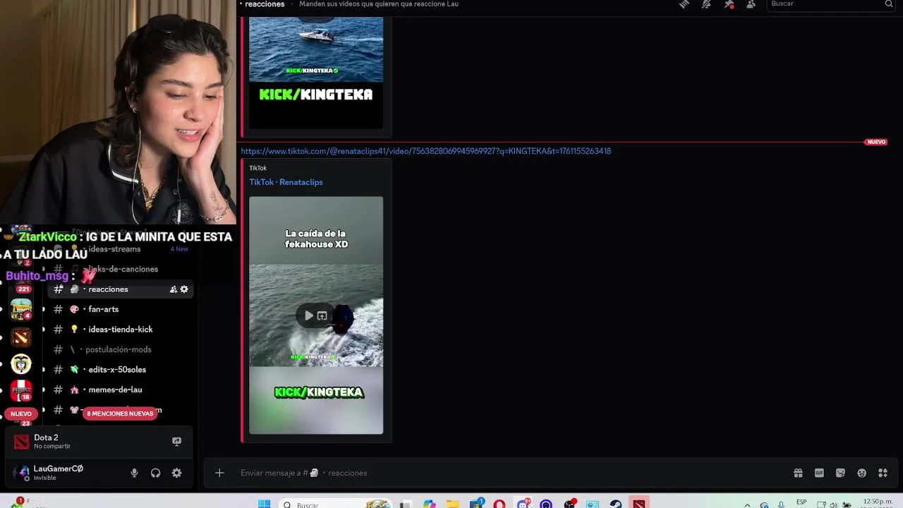Open the Colombia crest server icon

coord(21,364)
